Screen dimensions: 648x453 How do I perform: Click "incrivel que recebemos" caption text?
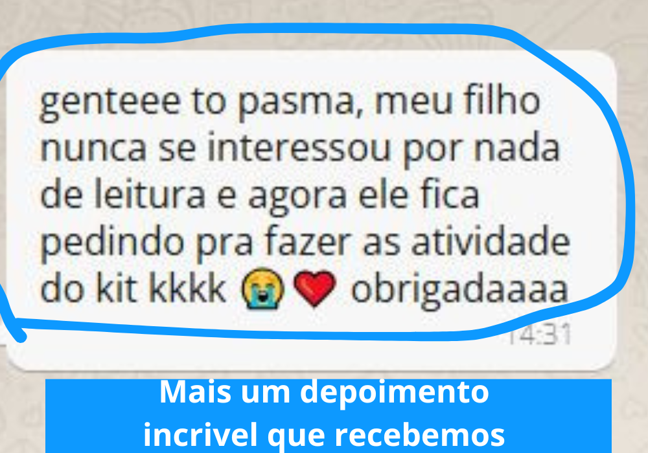(x=324, y=435)
